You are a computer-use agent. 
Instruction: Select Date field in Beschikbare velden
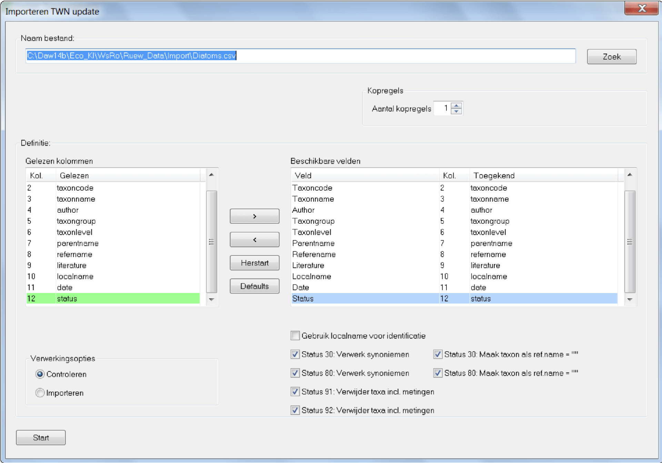[454, 287]
